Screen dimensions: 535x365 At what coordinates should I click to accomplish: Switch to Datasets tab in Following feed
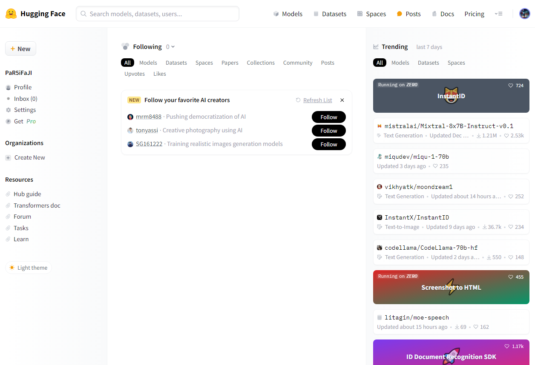[x=176, y=63]
